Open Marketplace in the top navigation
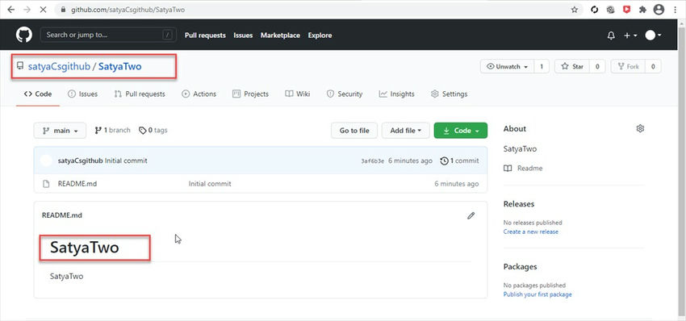 280,35
